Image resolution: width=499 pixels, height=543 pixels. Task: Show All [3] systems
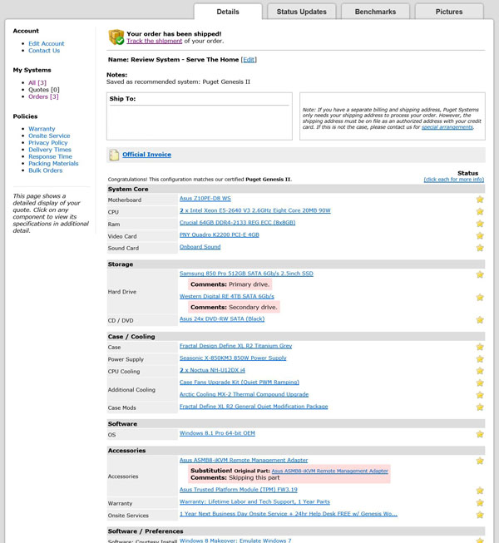[x=37, y=83]
